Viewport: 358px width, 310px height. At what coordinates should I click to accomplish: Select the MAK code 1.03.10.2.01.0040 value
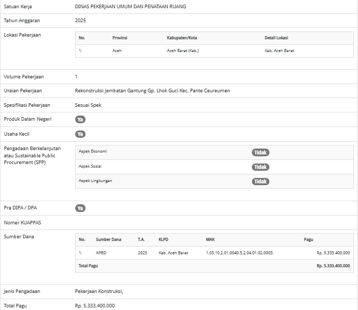coord(240,253)
